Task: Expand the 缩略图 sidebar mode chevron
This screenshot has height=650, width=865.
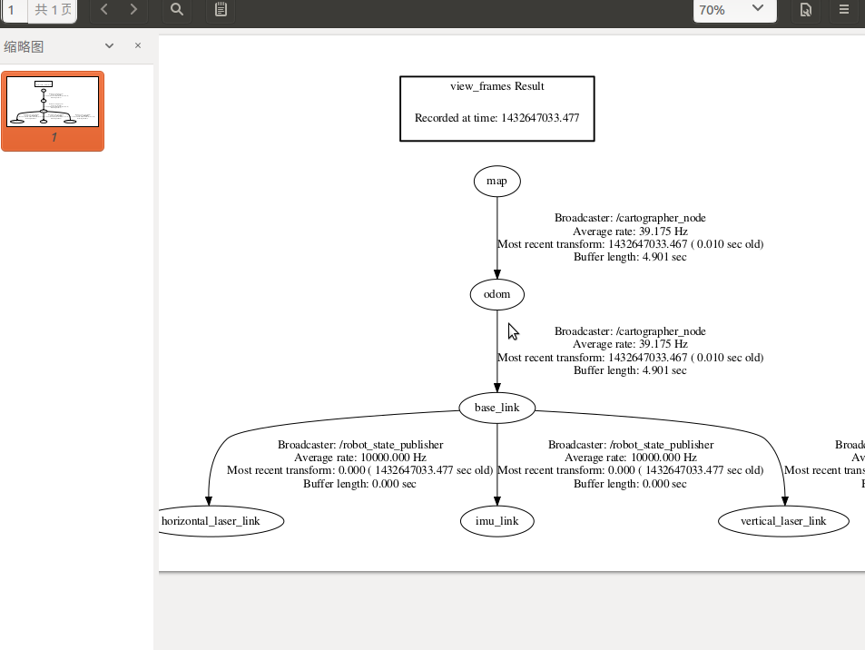Action: tap(109, 45)
